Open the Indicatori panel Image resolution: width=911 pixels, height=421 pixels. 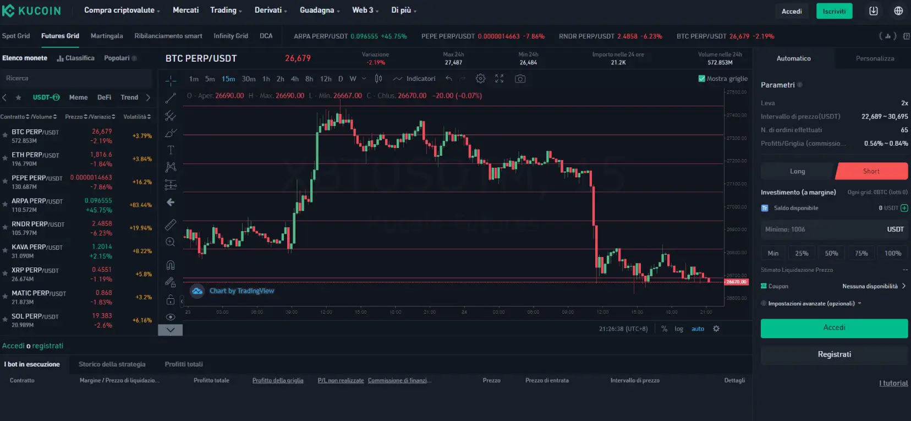click(x=414, y=79)
